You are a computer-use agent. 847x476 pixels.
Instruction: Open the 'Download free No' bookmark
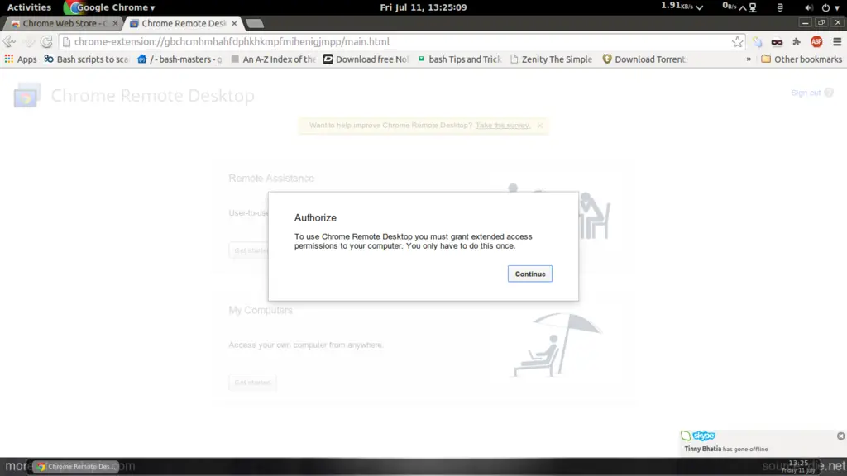click(x=366, y=59)
